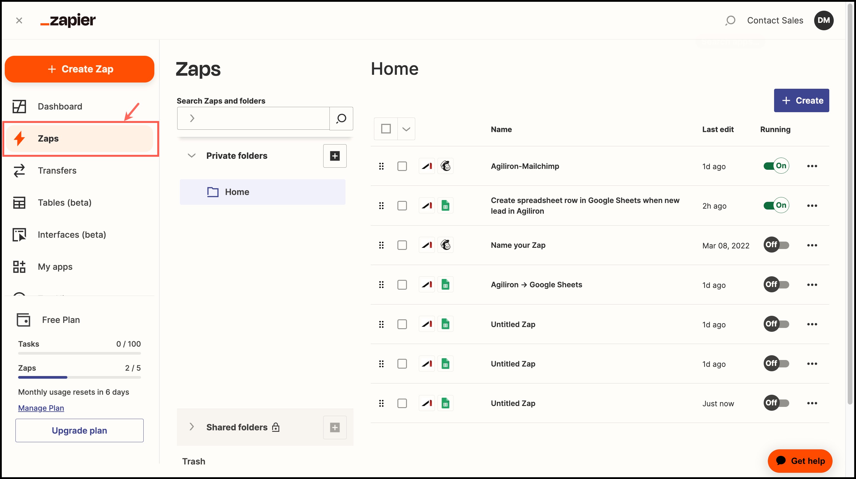The width and height of the screenshot is (856, 479).
Task: Collapse the Private folders section
Action: pos(191,156)
